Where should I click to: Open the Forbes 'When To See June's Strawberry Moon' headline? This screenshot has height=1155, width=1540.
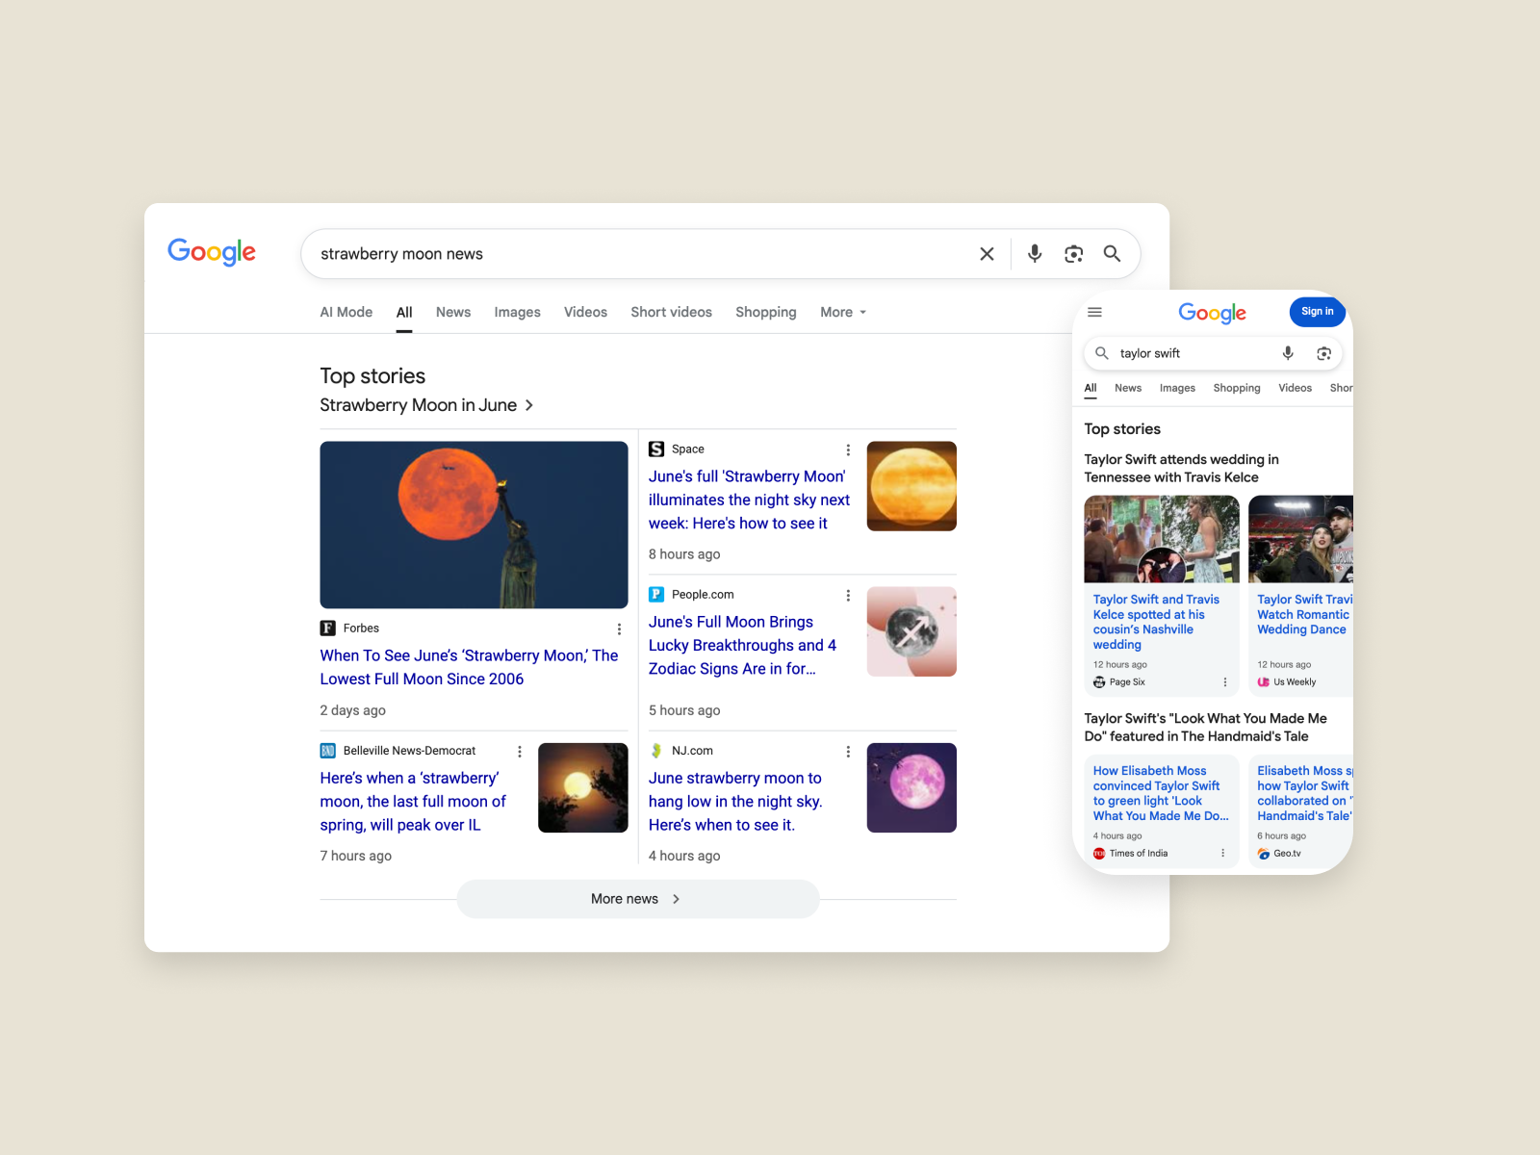(x=470, y=667)
